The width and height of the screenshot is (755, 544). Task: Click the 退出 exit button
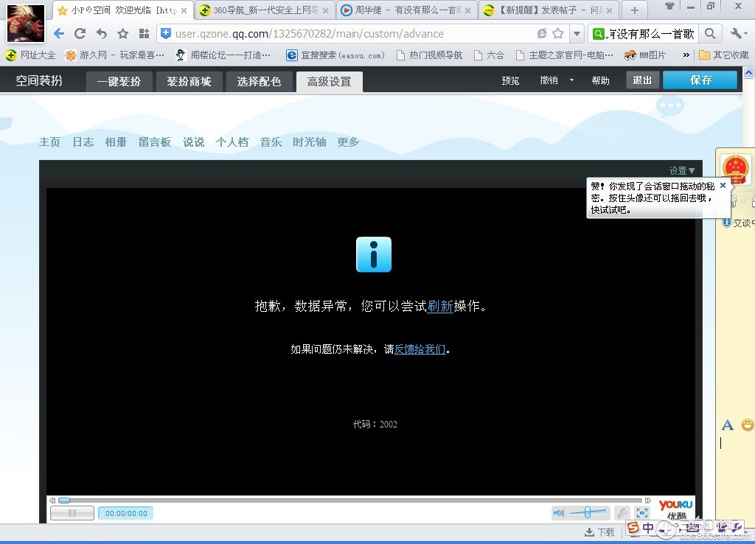pyautogui.click(x=642, y=80)
